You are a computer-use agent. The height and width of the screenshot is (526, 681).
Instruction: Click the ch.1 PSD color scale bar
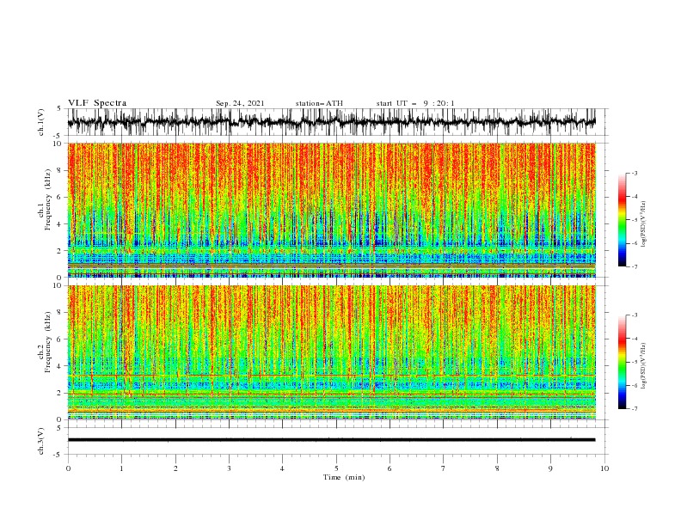click(x=622, y=220)
